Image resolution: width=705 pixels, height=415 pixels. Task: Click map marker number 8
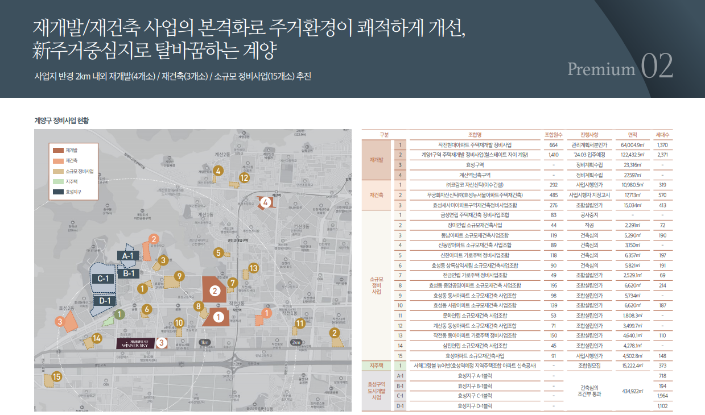click(x=199, y=306)
